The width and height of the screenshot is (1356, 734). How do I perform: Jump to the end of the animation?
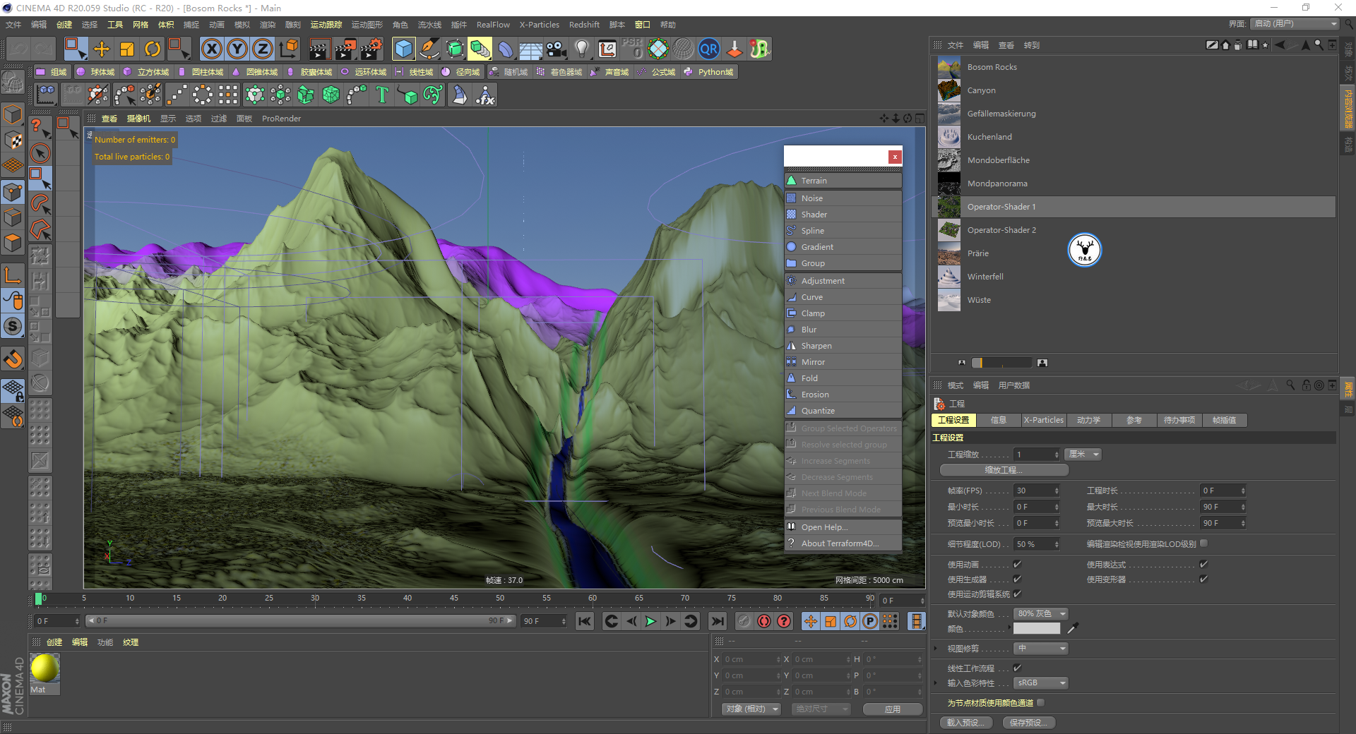718,621
